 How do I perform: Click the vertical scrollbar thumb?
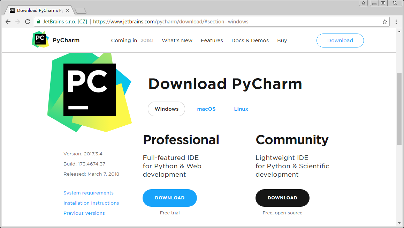399,109
